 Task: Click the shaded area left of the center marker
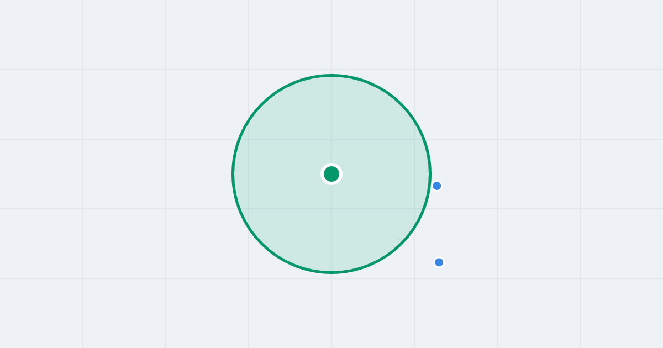[276, 174]
